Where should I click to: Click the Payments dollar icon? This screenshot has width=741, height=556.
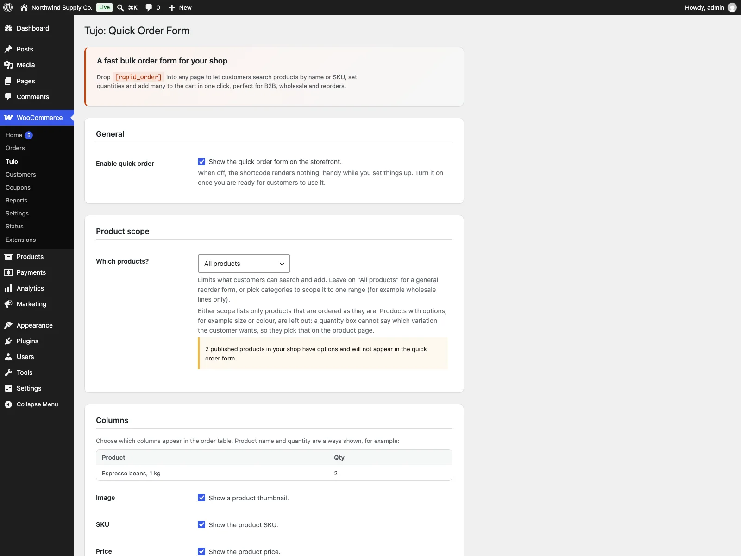coord(8,272)
